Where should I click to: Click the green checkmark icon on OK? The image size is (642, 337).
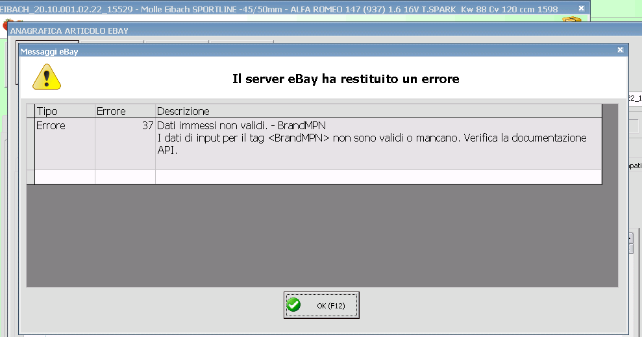(x=293, y=305)
